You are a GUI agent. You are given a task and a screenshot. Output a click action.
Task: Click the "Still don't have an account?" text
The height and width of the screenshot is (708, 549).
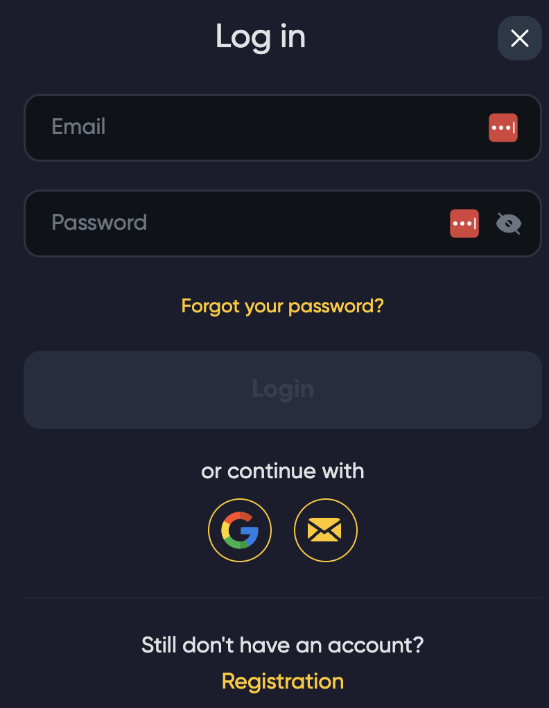click(x=282, y=645)
